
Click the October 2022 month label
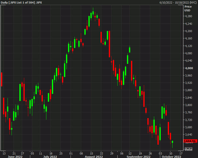(x=171, y=156)
